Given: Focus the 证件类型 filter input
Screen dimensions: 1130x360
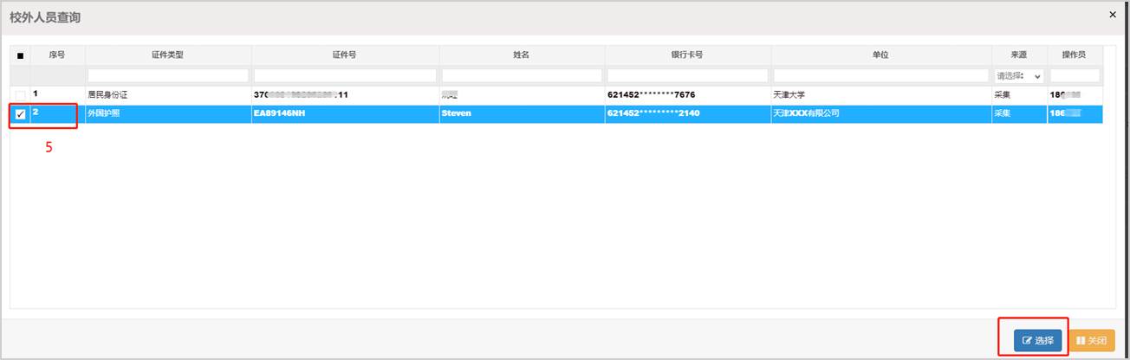Looking at the screenshot, I should [x=168, y=76].
